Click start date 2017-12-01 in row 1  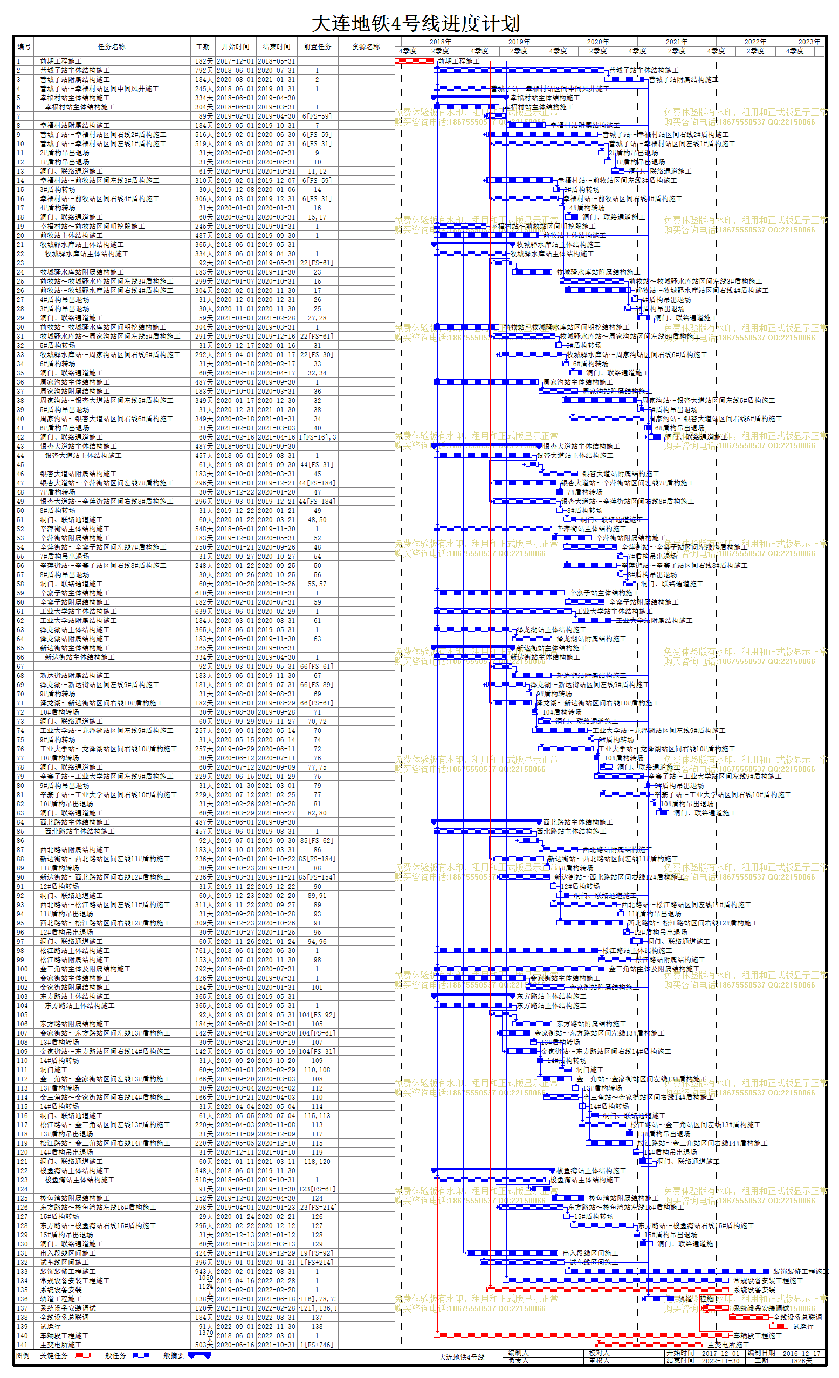[x=235, y=61]
